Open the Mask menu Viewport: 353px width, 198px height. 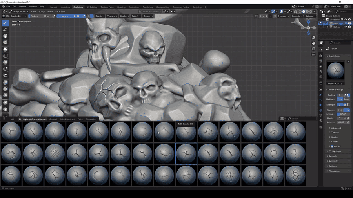click(x=50, y=11)
